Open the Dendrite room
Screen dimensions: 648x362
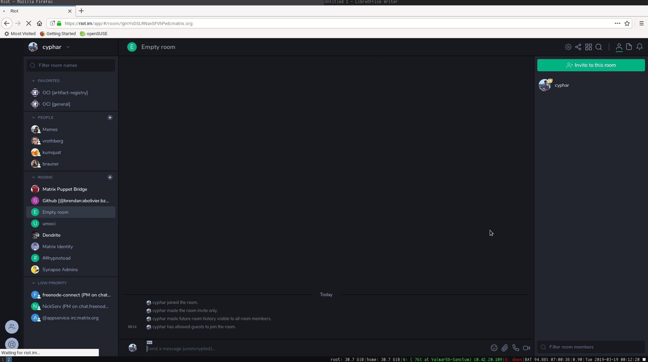click(71, 235)
